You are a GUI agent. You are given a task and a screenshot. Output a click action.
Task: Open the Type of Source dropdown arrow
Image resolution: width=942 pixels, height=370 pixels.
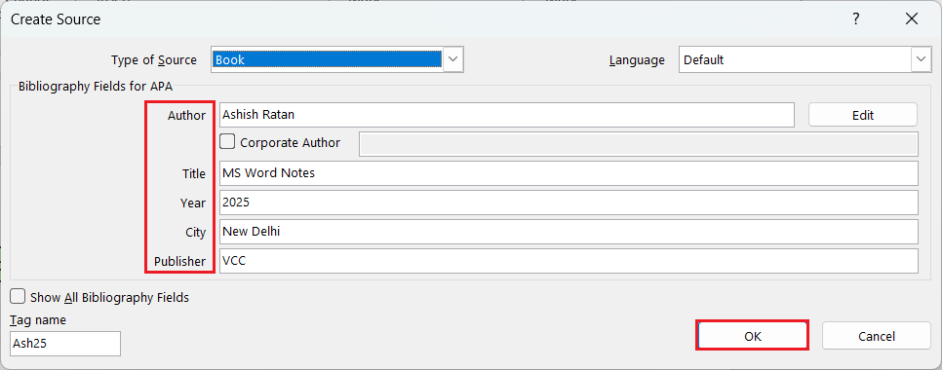pyautogui.click(x=453, y=59)
